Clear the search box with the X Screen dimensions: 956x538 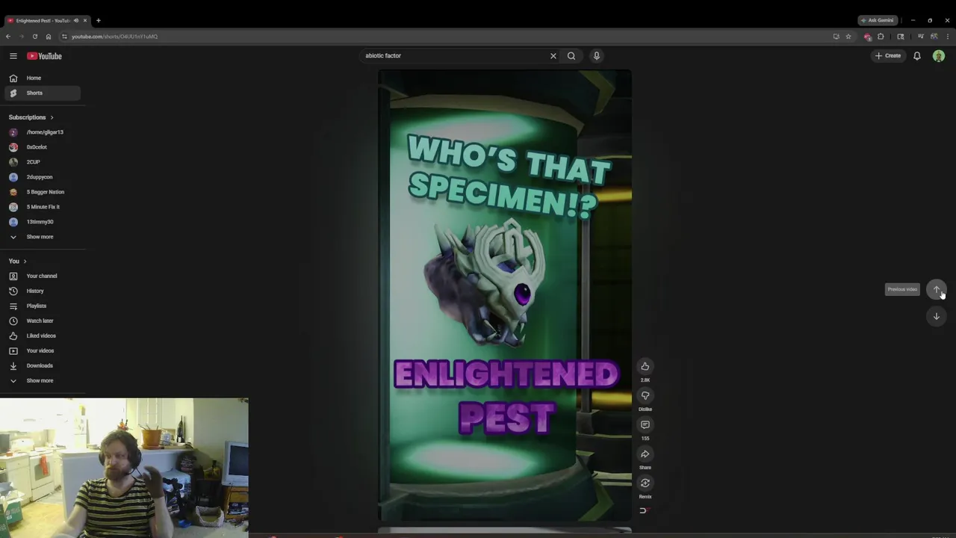pyautogui.click(x=553, y=56)
